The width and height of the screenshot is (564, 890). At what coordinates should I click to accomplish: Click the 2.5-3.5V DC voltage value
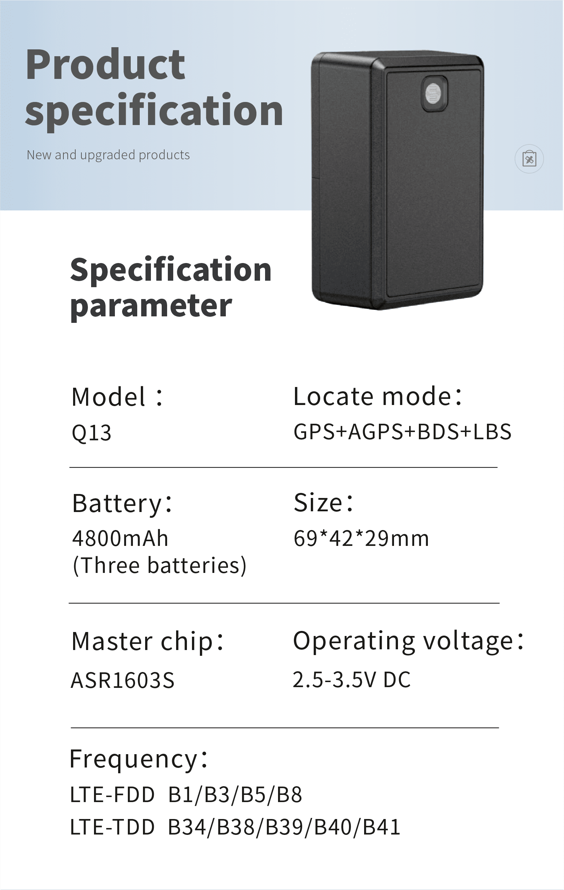(352, 680)
